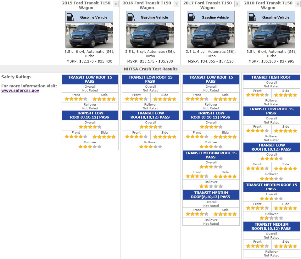Click 2018 High Roof front four-star rating
The width and height of the screenshot is (301, 259).
pyautogui.click(x=257, y=95)
